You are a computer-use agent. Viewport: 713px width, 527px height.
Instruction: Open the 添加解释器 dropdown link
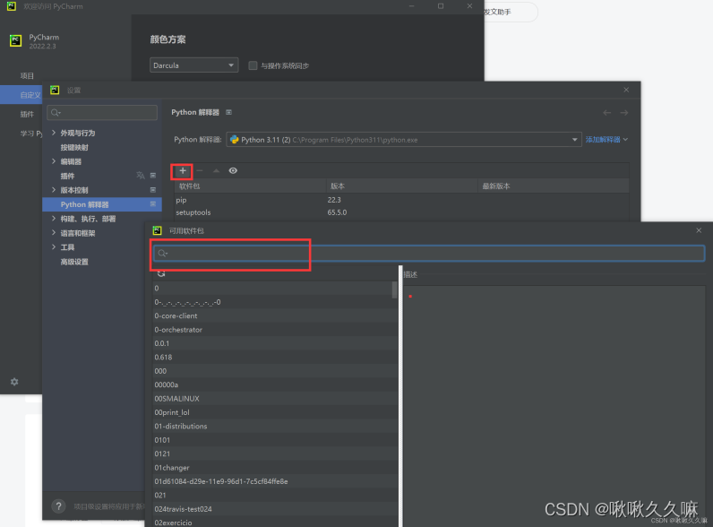pyautogui.click(x=606, y=140)
